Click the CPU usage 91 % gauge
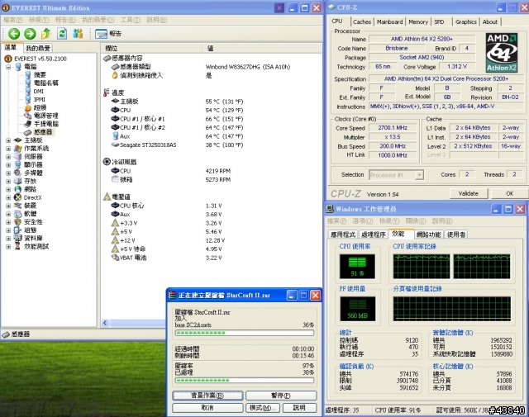The height and width of the screenshot is (417, 529). tap(357, 267)
